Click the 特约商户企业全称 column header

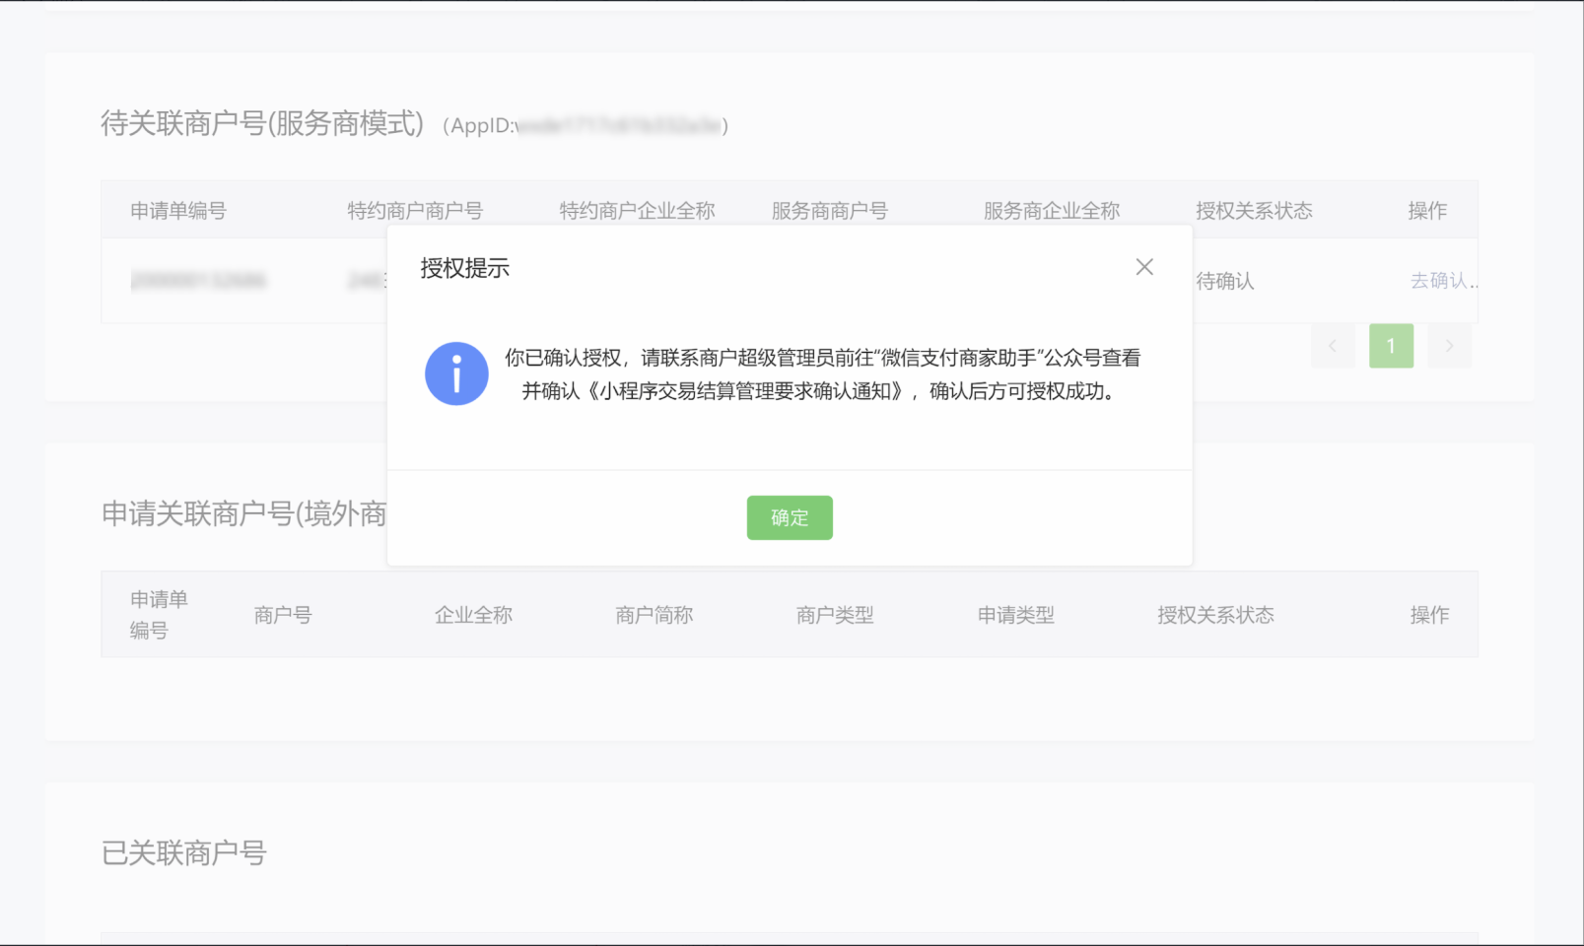click(x=638, y=211)
